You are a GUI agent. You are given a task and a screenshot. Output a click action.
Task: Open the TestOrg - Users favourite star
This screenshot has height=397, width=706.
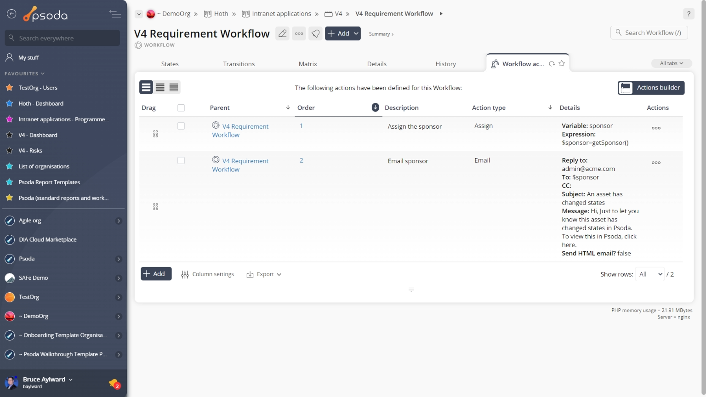(9, 87)
